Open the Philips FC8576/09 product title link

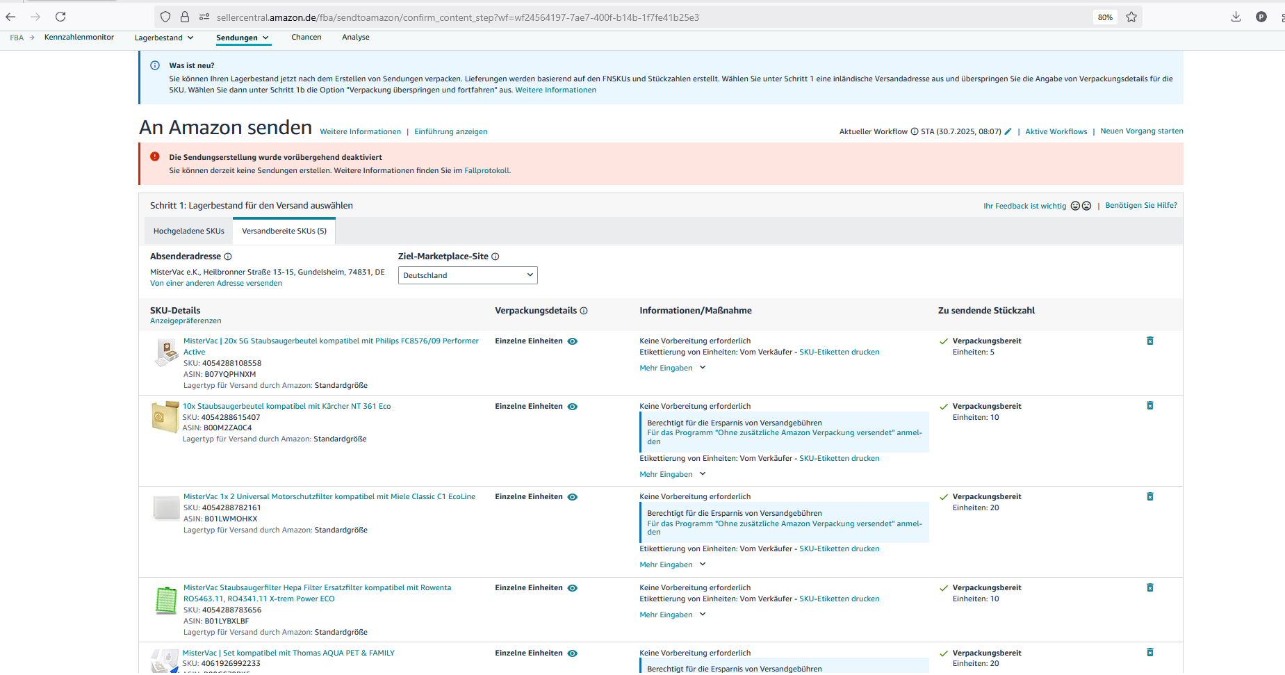[x=331, y=346]
